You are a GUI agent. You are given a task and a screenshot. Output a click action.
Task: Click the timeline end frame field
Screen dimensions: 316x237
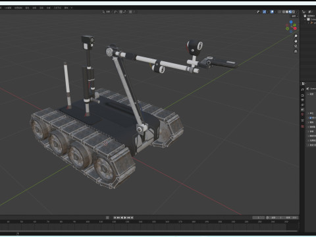tap(291, 217)
